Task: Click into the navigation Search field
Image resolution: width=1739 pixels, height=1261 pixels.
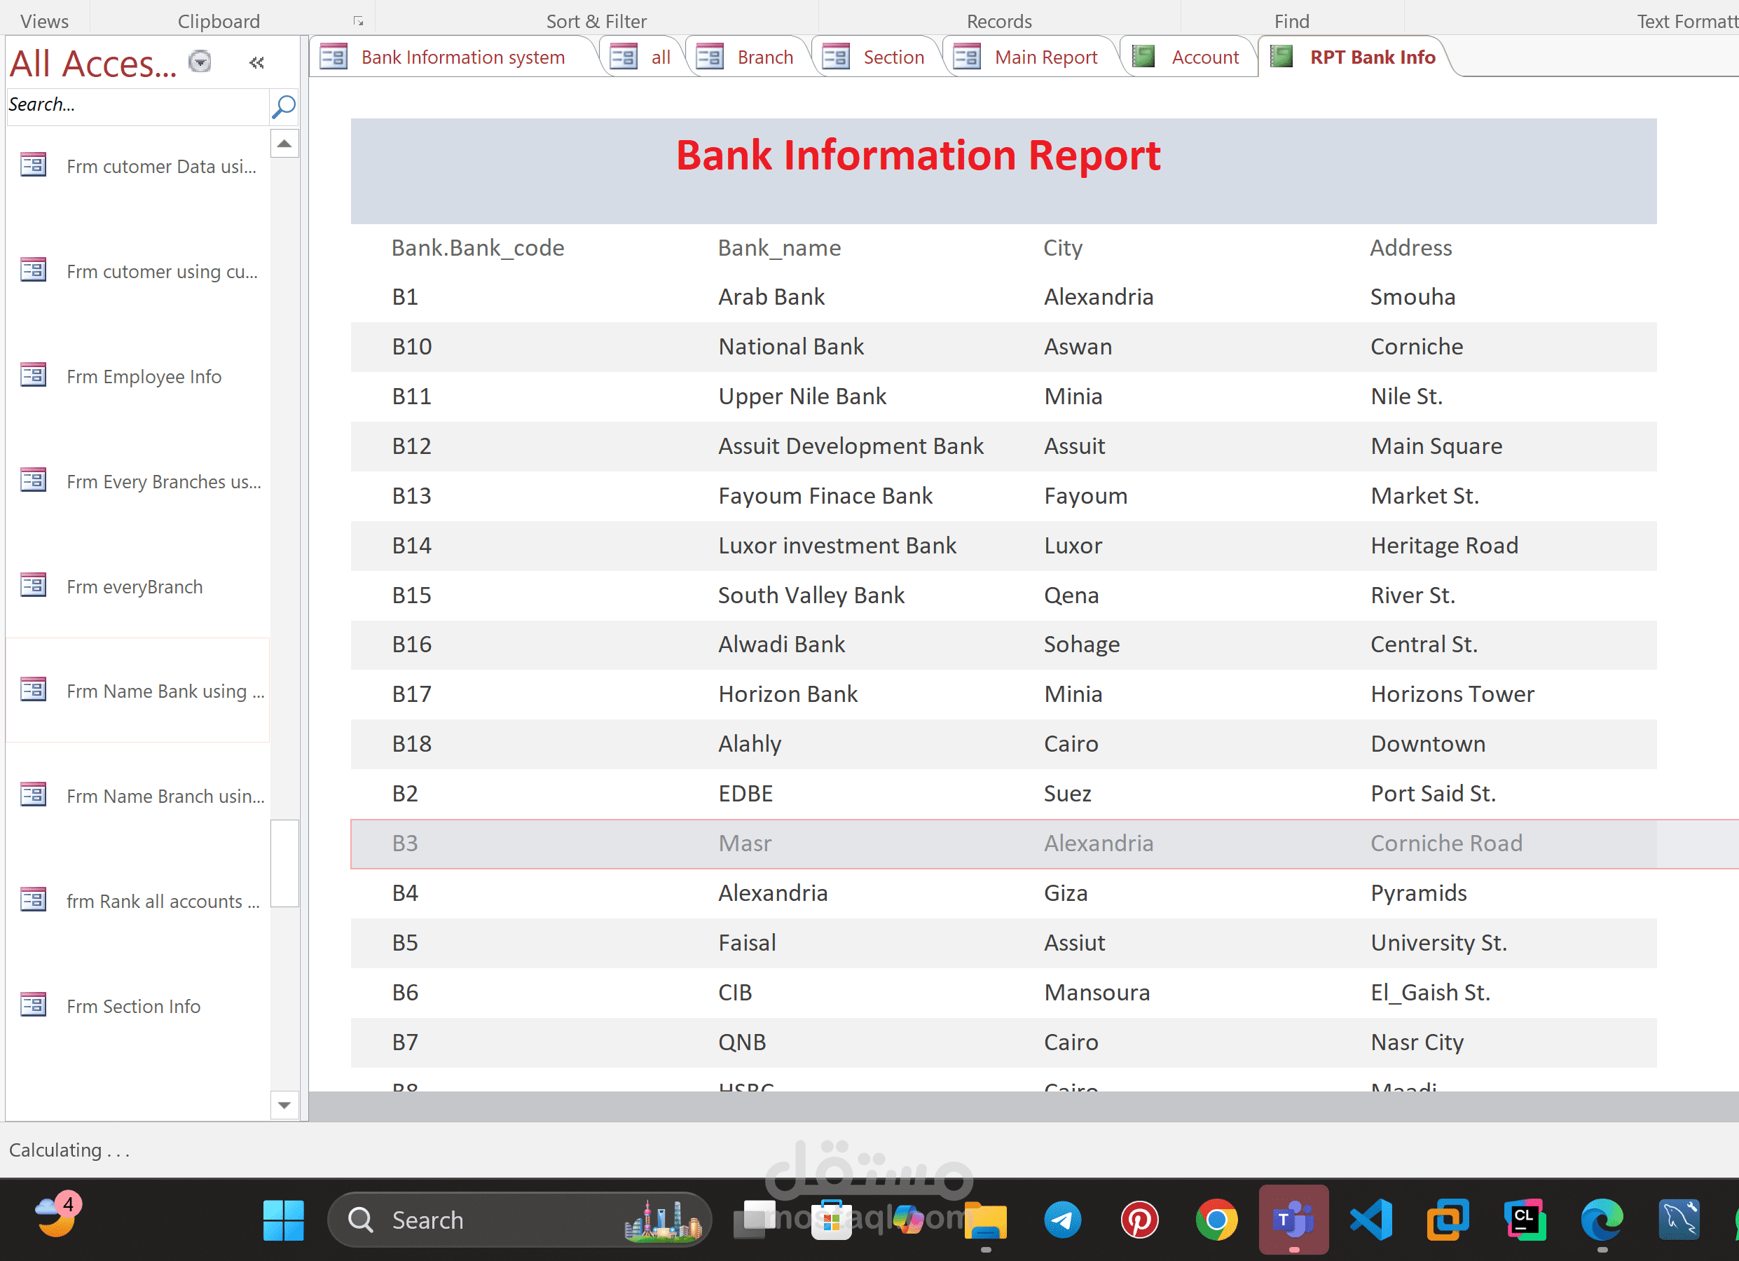Action: [x=135, y=105]
